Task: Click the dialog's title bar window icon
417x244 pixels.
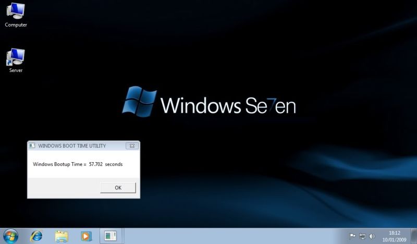Action: coord(32,145)
